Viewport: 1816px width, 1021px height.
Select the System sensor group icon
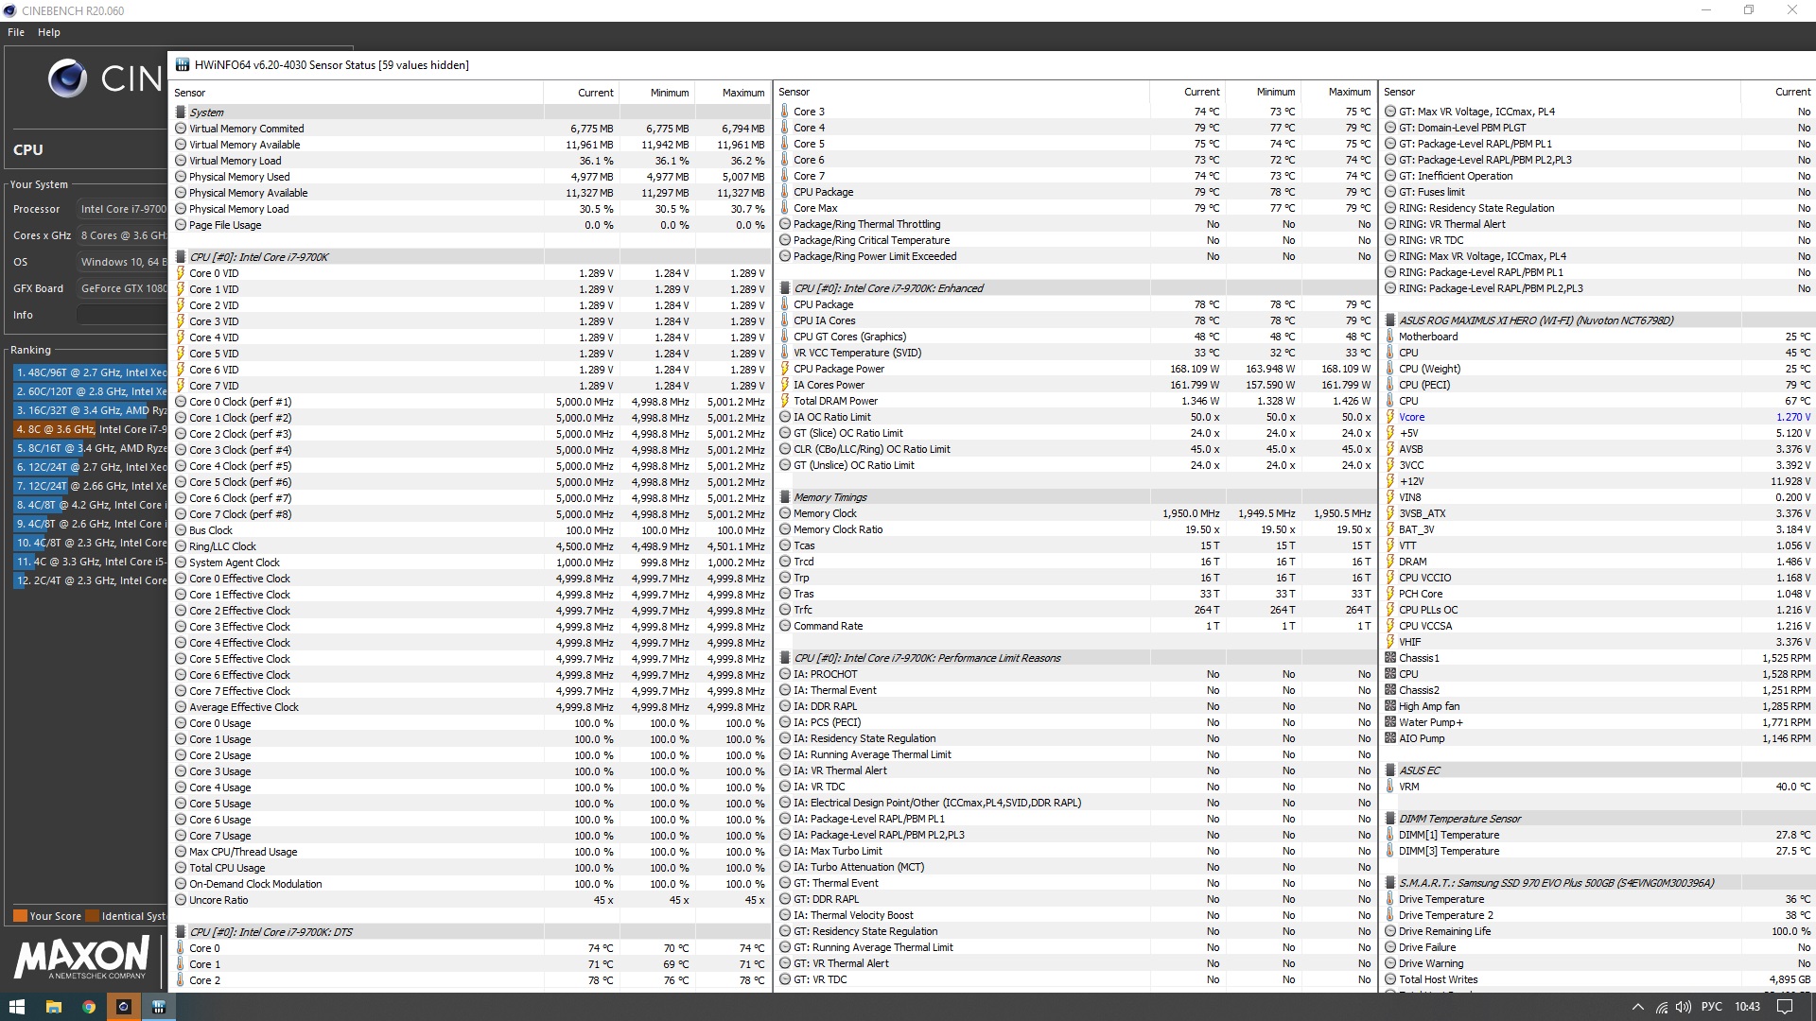click(181, 112)
